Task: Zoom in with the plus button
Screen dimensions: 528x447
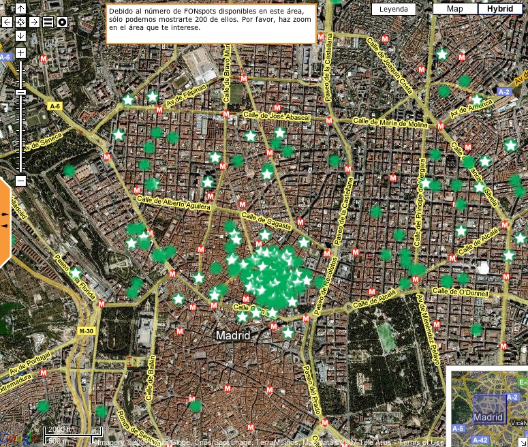Action: (x=20, y=52)
